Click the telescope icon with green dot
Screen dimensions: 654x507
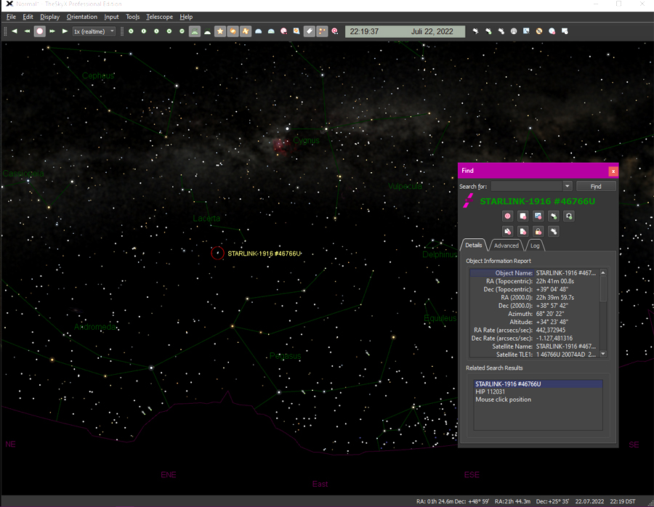click(x=488, y=31)
